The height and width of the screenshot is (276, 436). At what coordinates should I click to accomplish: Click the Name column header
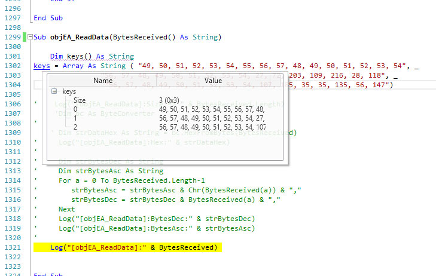103,81
